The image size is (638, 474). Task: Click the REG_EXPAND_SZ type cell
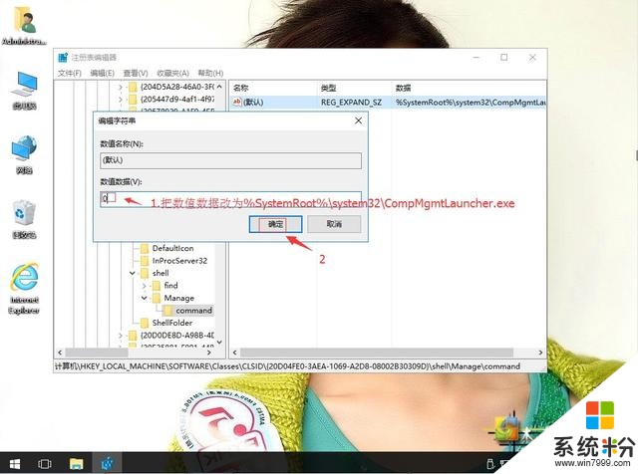click(x=352, y=102)
